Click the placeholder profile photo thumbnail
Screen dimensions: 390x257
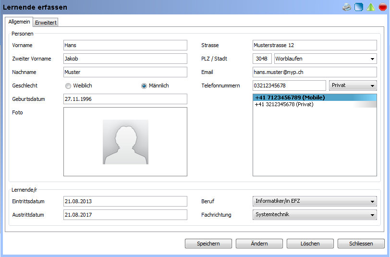click(126, 142)
